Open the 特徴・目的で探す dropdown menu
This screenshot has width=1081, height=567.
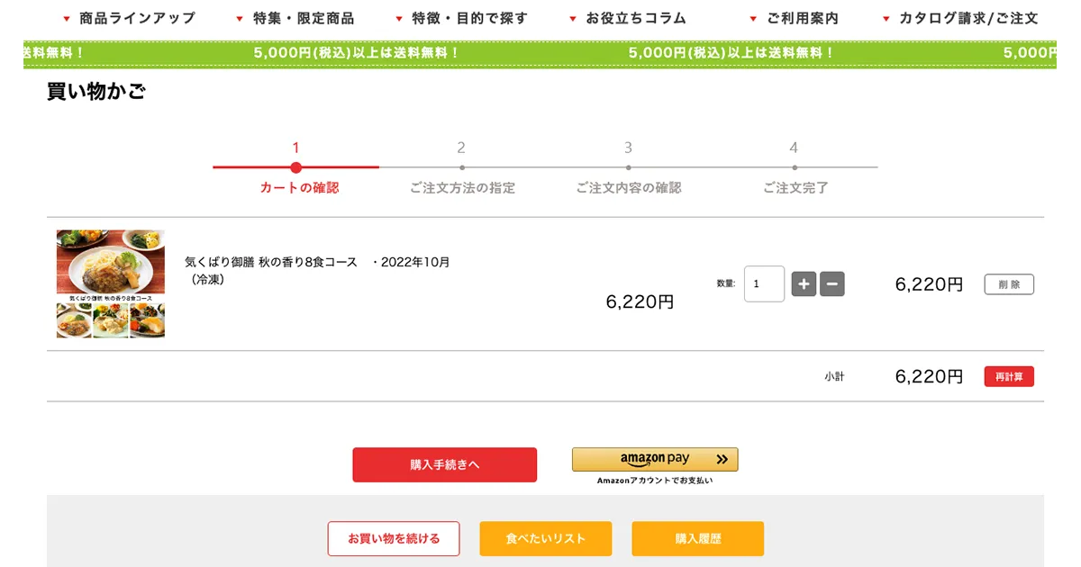coord(468,17)
